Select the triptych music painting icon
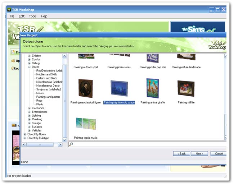Viewport: 234px width, 185px height. coord(86,123)
